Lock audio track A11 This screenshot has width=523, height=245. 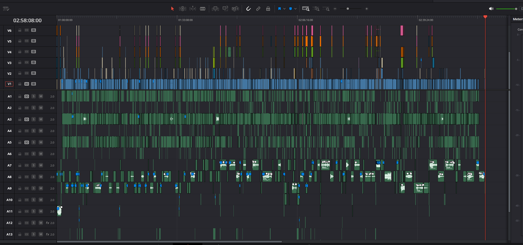coord(20,211)
